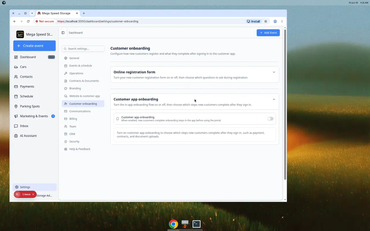Image resolution: width=370 pixels, height=231 pixels.
Task: Close the Mega Speed Storage browser tab
Action: pyautogui.click(x=77, y=13)
